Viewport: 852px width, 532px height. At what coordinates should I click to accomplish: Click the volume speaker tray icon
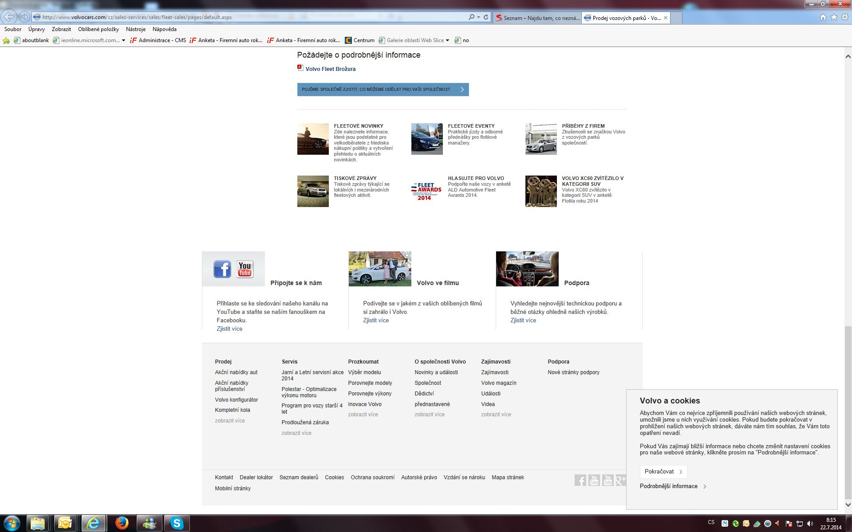(810, 524)
